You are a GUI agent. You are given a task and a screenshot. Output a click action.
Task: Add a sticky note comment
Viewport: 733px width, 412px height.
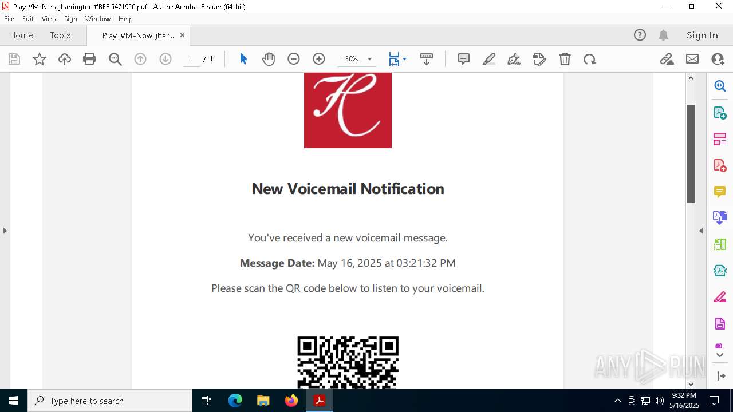[464, 59]
